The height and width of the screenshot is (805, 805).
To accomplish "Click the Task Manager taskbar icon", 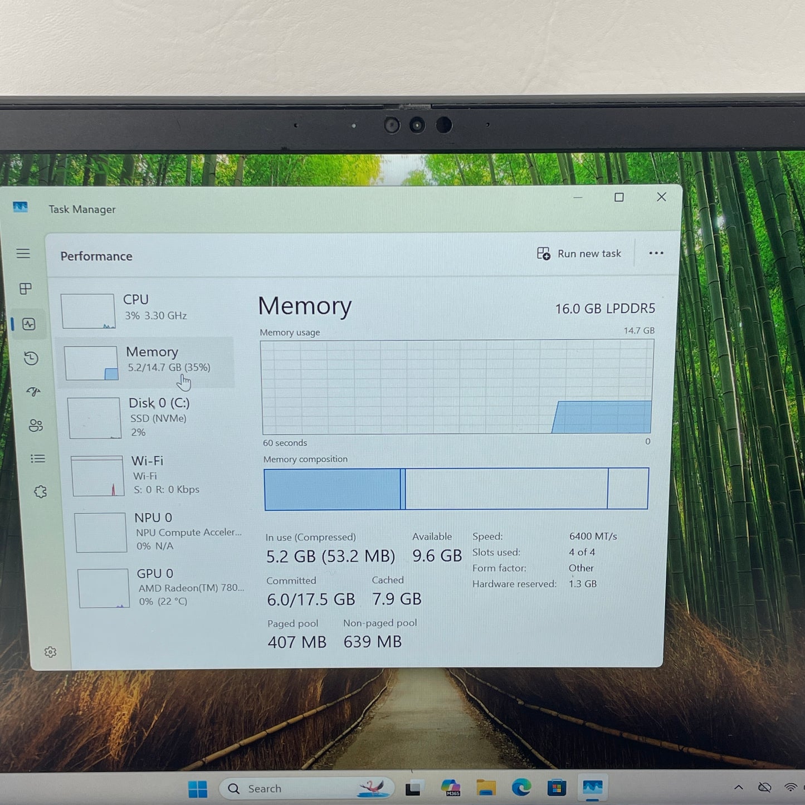I will pos(592,787).
